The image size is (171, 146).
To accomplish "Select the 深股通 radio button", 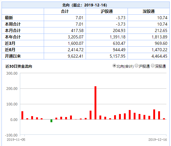I will pos(152,66).
